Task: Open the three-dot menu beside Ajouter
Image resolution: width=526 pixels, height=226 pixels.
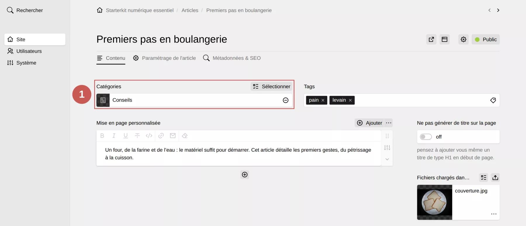Action: (x=389, y=123)
